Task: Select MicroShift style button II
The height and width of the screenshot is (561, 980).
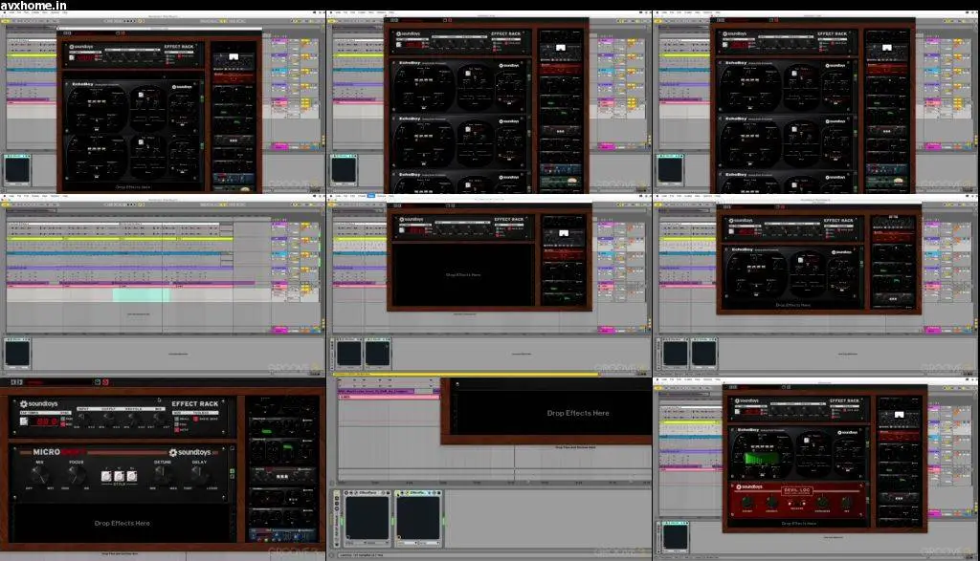Action: (x=120, y=476)
